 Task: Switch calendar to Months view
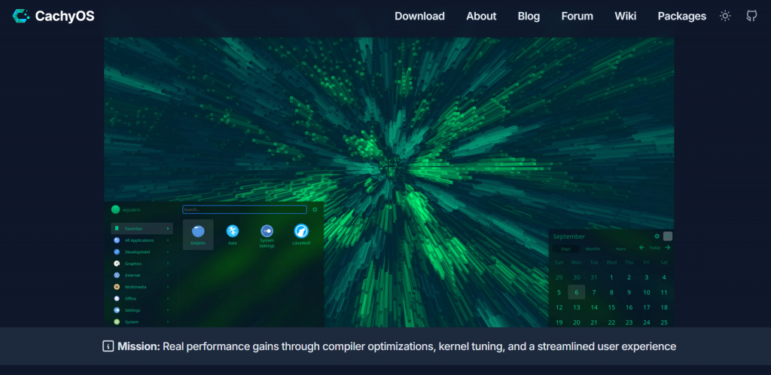click(x=593, y=248)
